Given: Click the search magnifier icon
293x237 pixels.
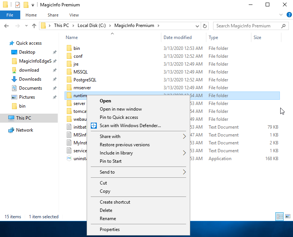Looking at the screenshot, I should click(283, 26).
